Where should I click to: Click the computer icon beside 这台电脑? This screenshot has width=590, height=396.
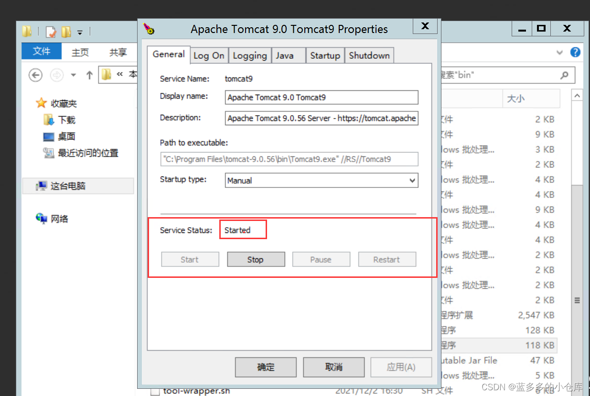[x=42, y=186]
